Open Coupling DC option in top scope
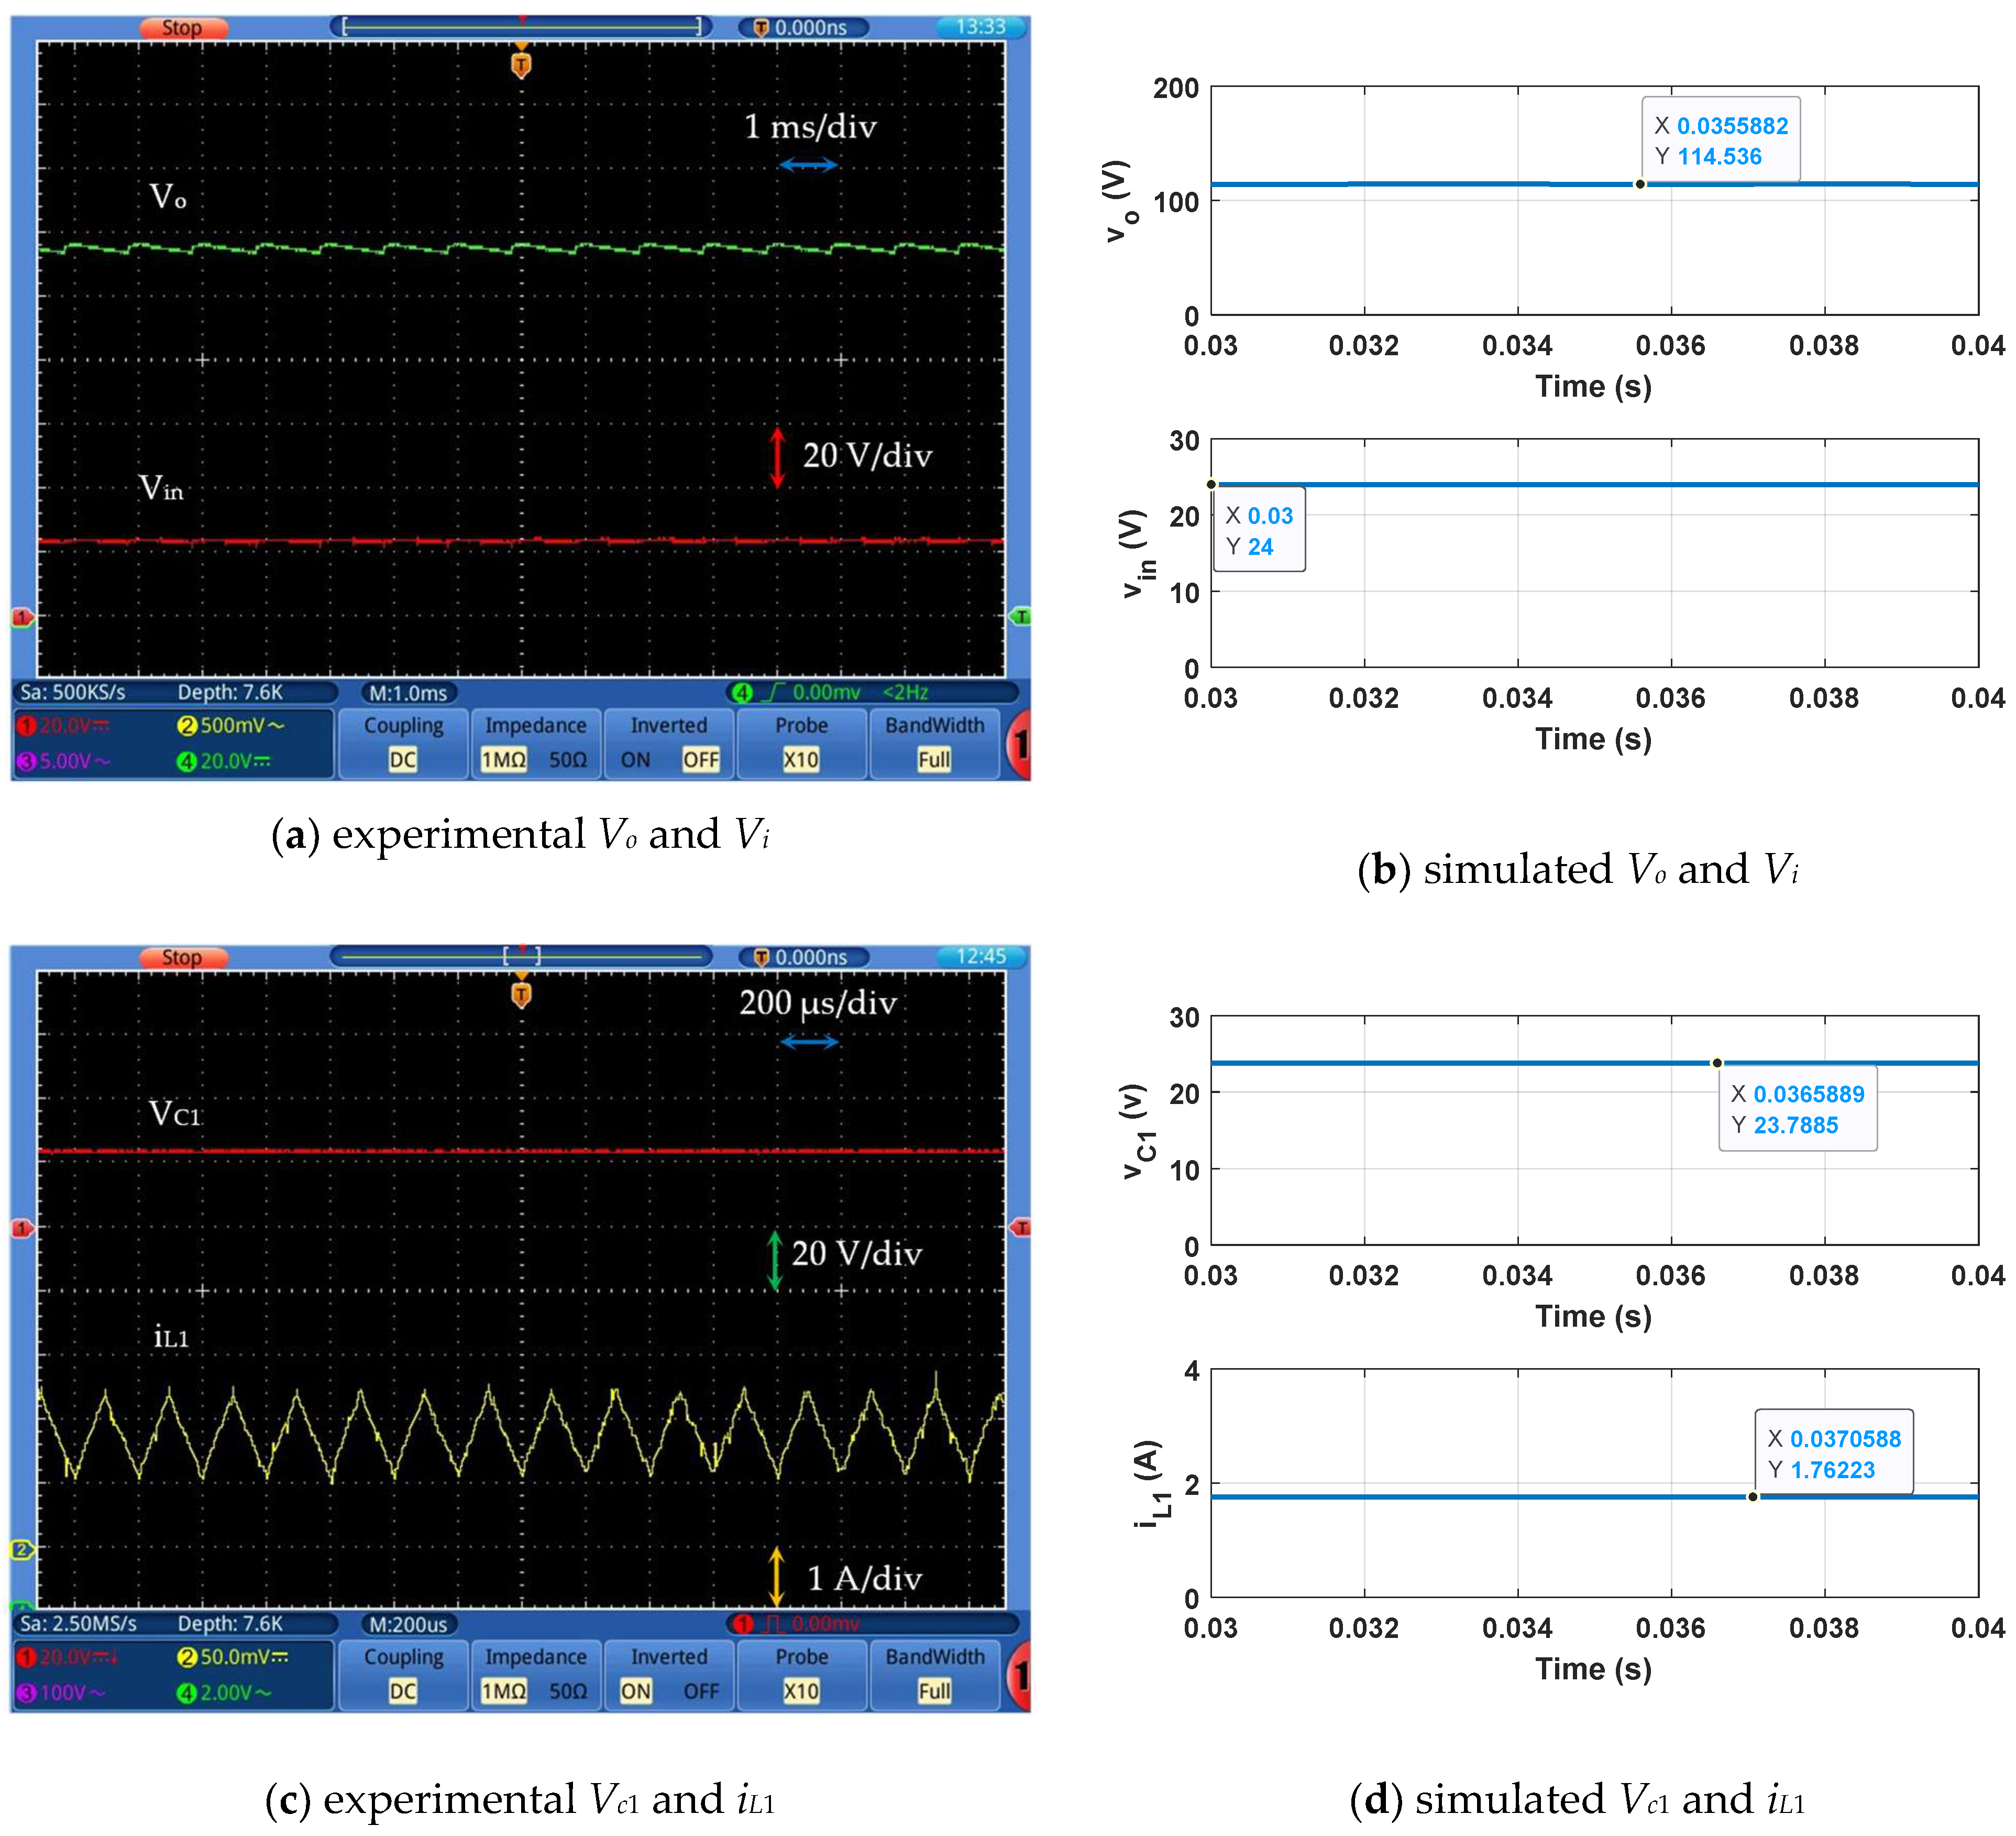 tap(403, 759)
